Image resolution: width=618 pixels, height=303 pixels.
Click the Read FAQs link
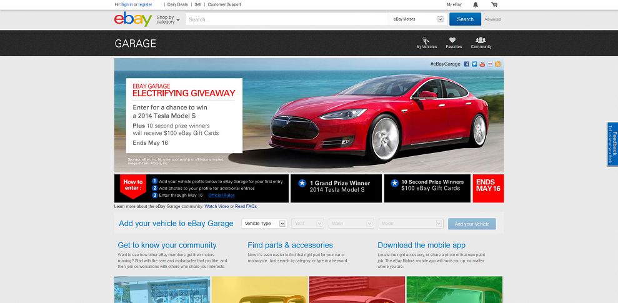click(x=246, y=206)
